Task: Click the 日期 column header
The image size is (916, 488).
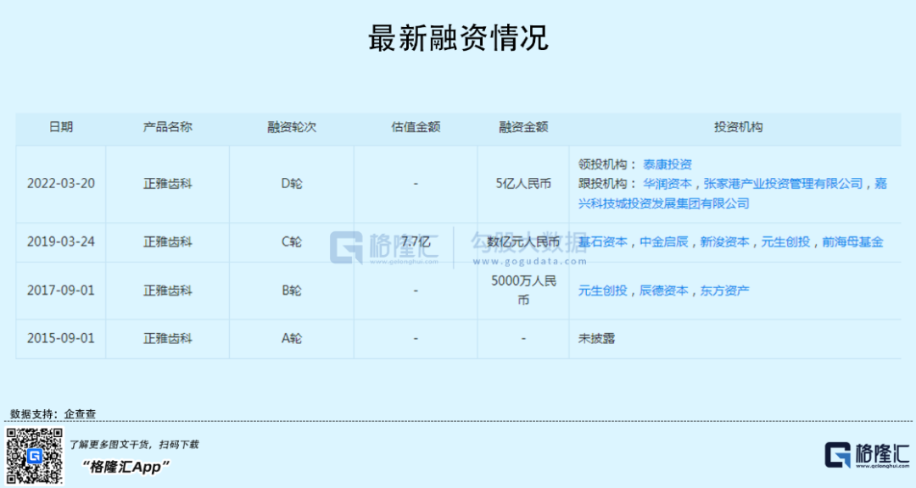Action: pyautogui.click(x=61, y=127)
